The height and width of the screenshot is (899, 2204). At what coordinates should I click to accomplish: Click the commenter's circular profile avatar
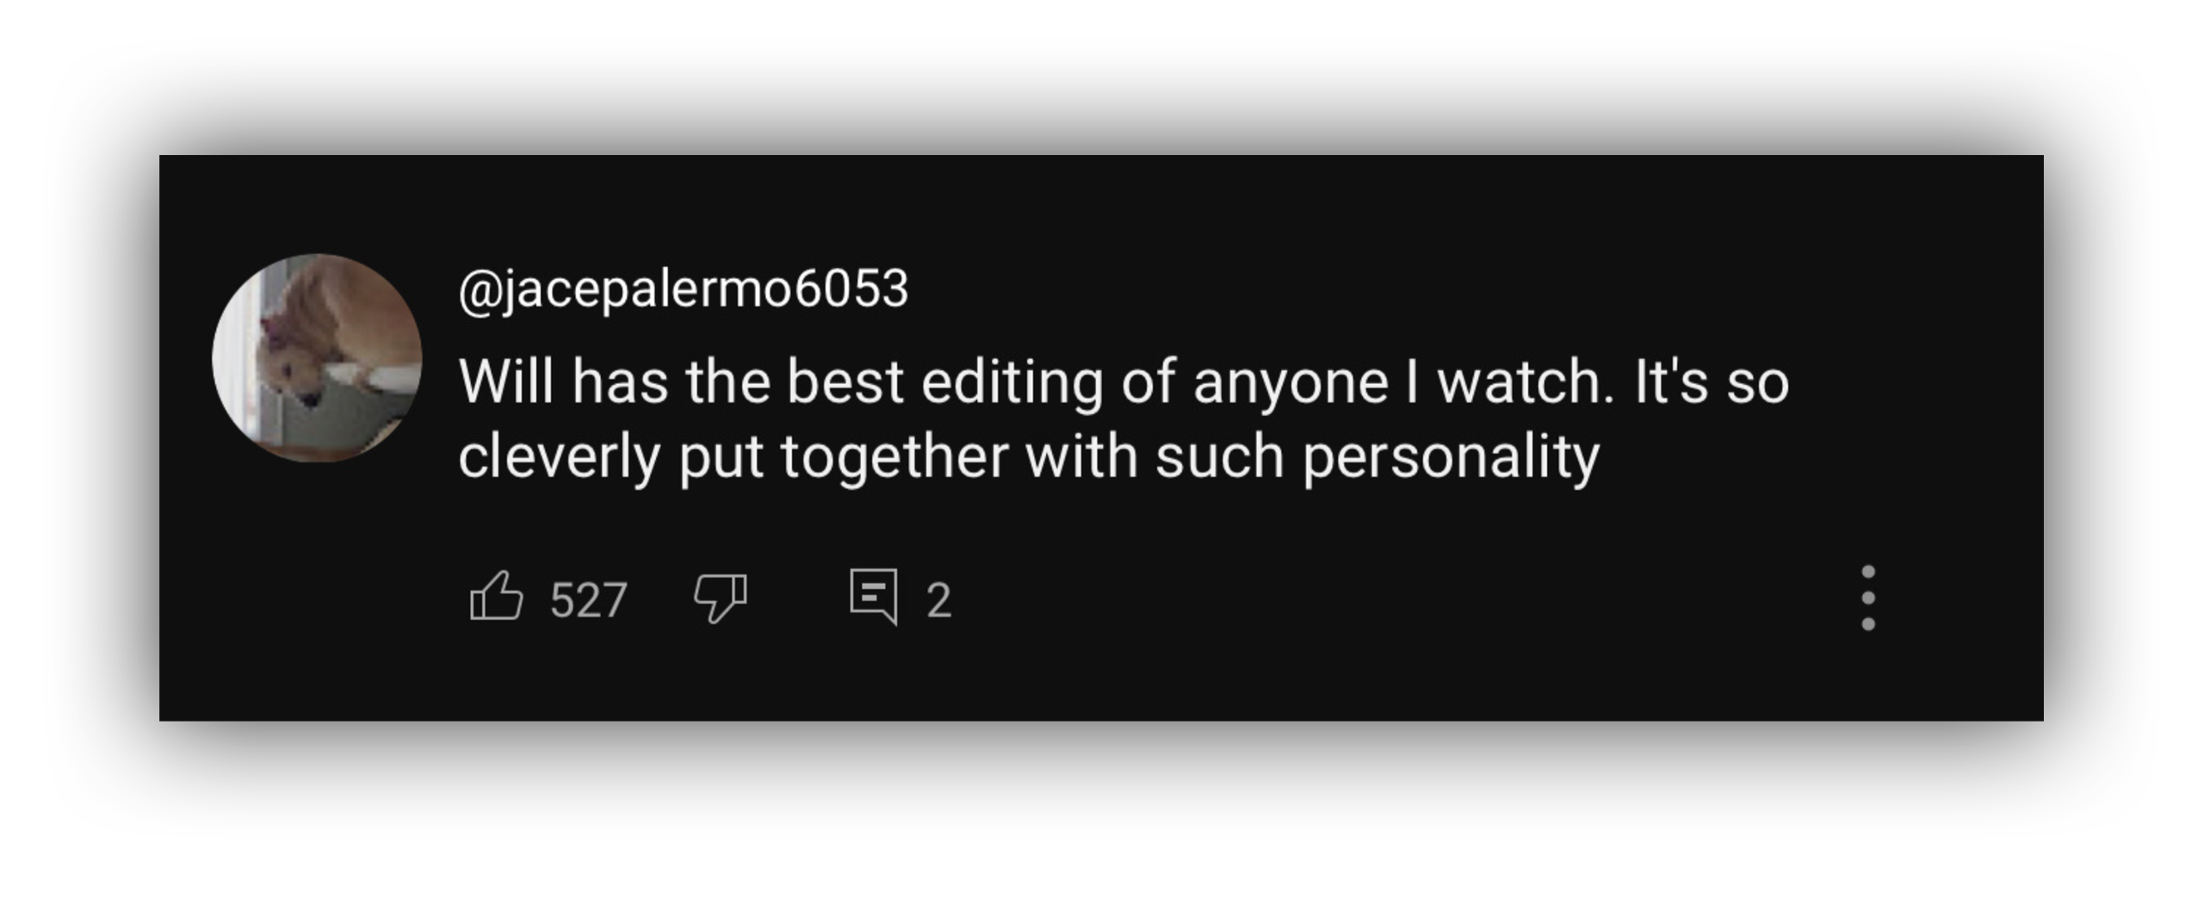click(x=317, y=358)
